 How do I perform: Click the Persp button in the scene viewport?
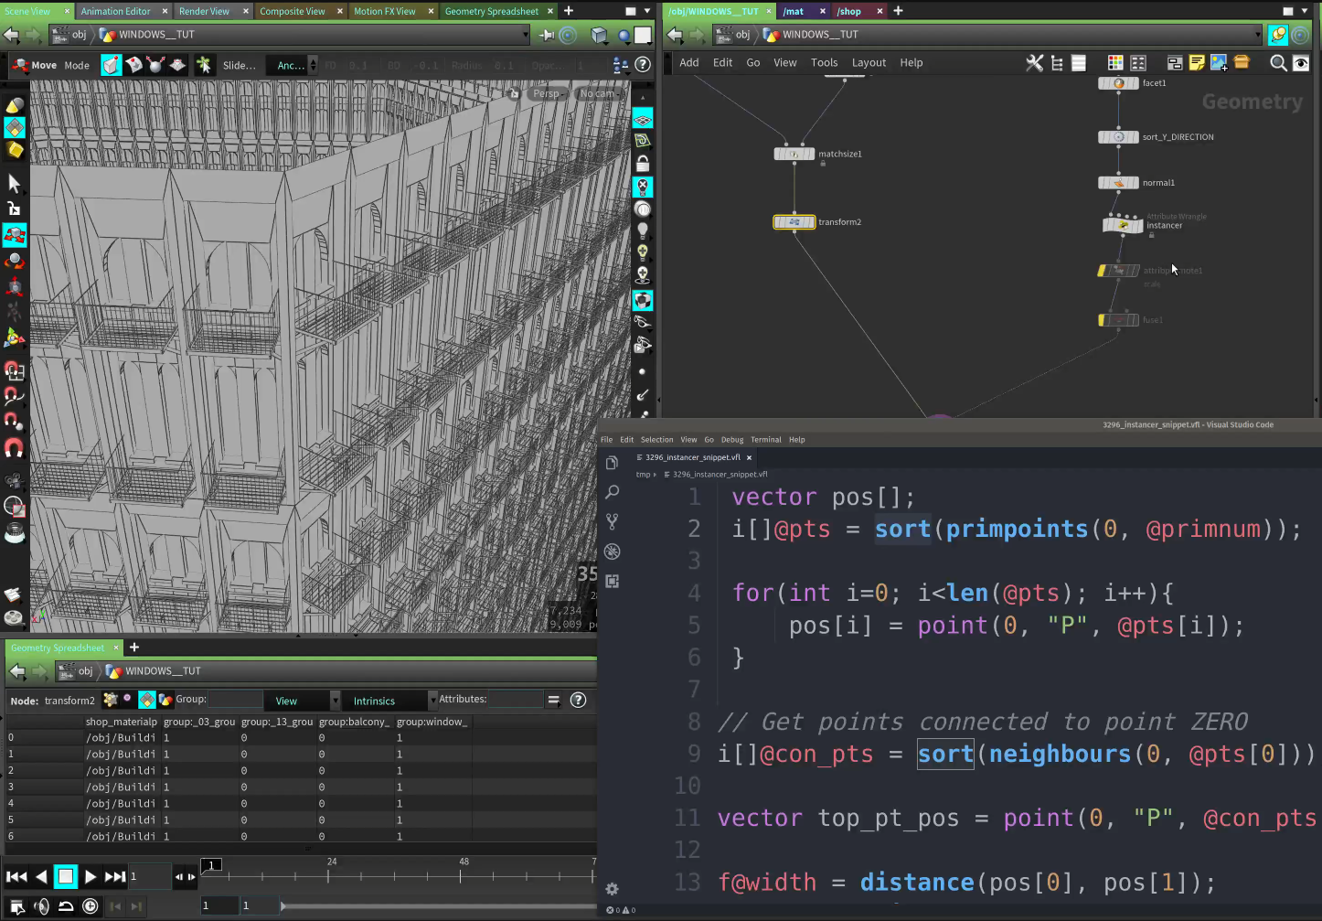point(546,92)
